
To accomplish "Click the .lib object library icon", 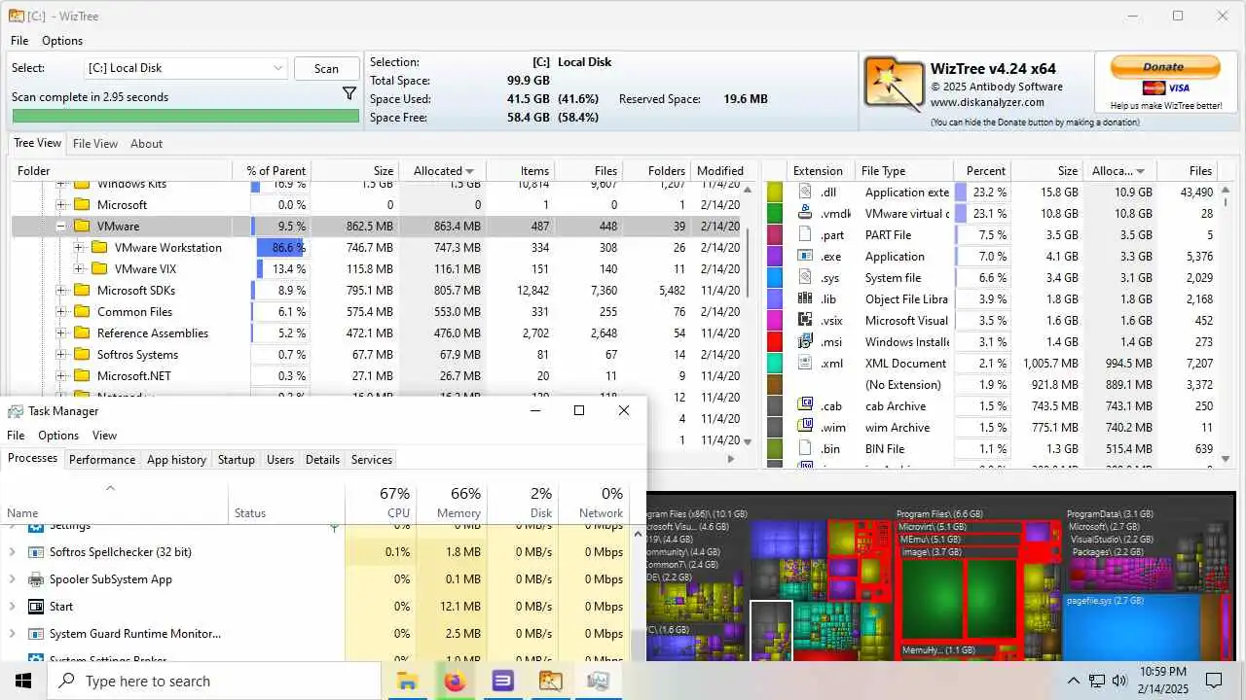I will point(805,298).
